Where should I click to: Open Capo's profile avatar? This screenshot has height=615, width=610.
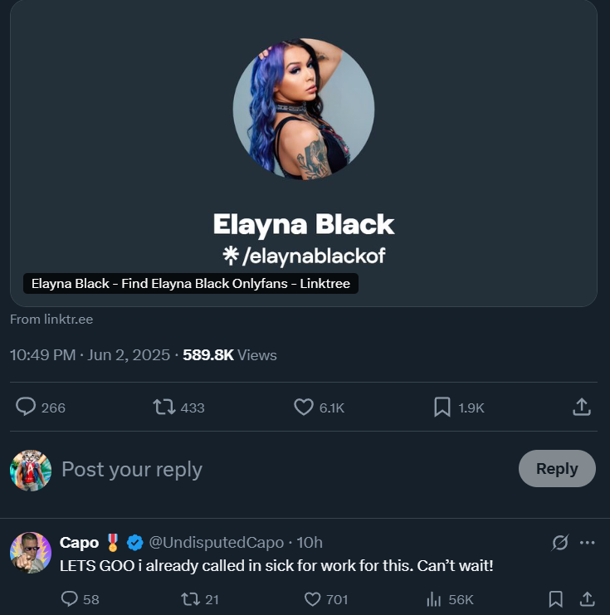pyautogui.click(x=31, y=553)
